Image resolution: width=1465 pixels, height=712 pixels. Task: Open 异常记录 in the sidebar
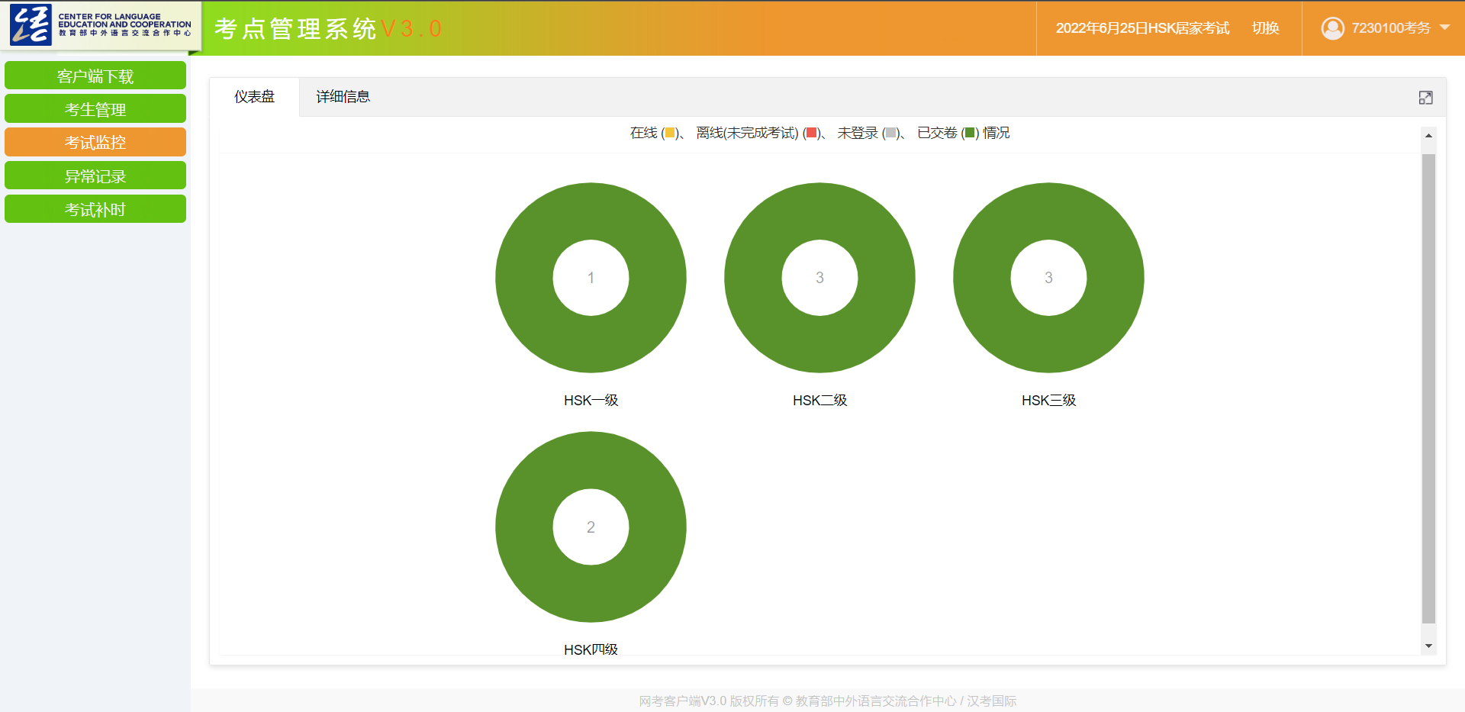pyautogui.click(x=95, y=176)
